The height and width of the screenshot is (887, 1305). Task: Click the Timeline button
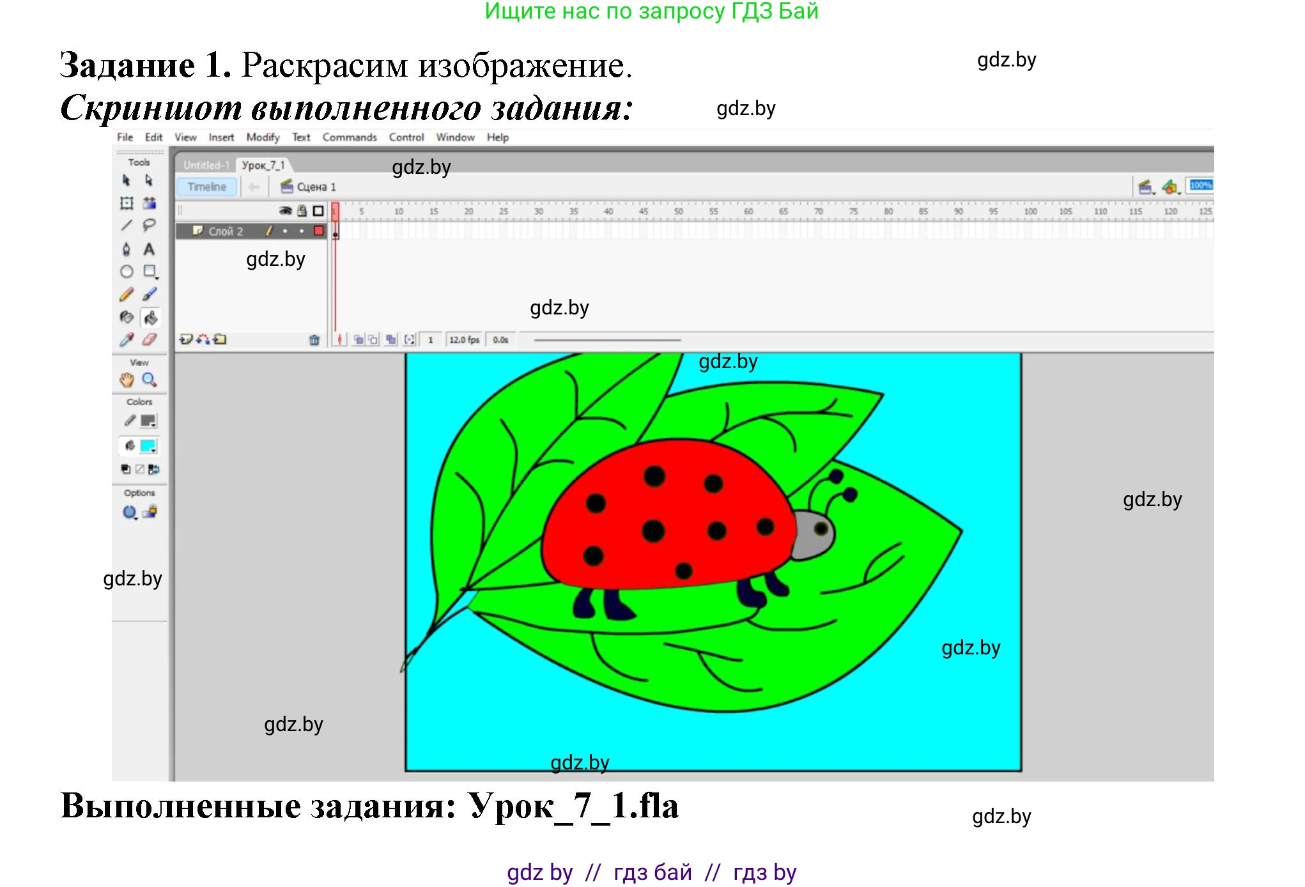click(x=206, y=187)
